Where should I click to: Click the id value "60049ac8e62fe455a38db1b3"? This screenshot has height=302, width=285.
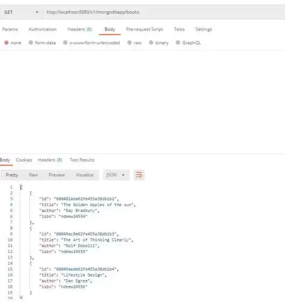click(85, 234)
